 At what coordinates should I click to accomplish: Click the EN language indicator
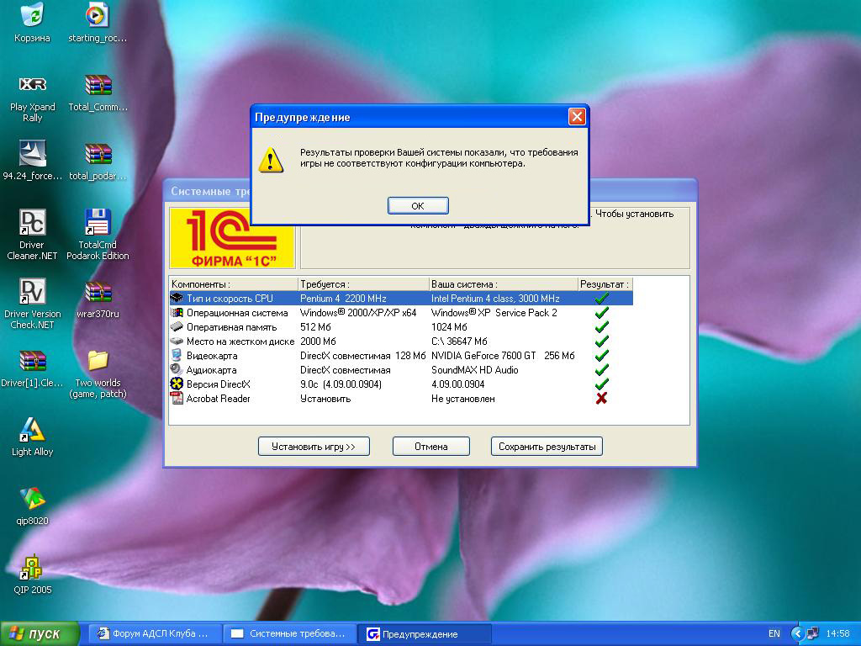774,634
